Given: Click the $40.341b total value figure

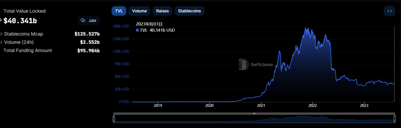Looking at the screenshot, I should [x=20, y=21].
